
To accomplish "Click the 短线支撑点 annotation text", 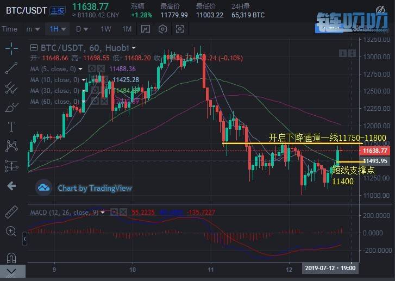I will (x=353, y=170).
